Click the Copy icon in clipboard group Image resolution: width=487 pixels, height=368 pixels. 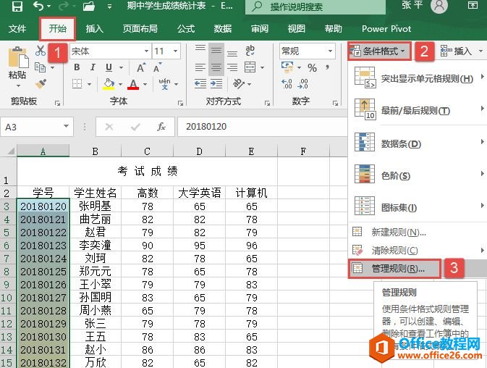pyautogui.click(x=40, y=67)
